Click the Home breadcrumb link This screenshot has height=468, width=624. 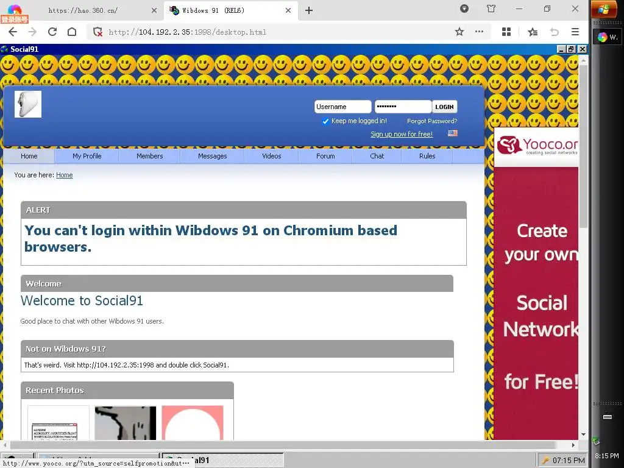pyautogui.click(x=65, y=175)
